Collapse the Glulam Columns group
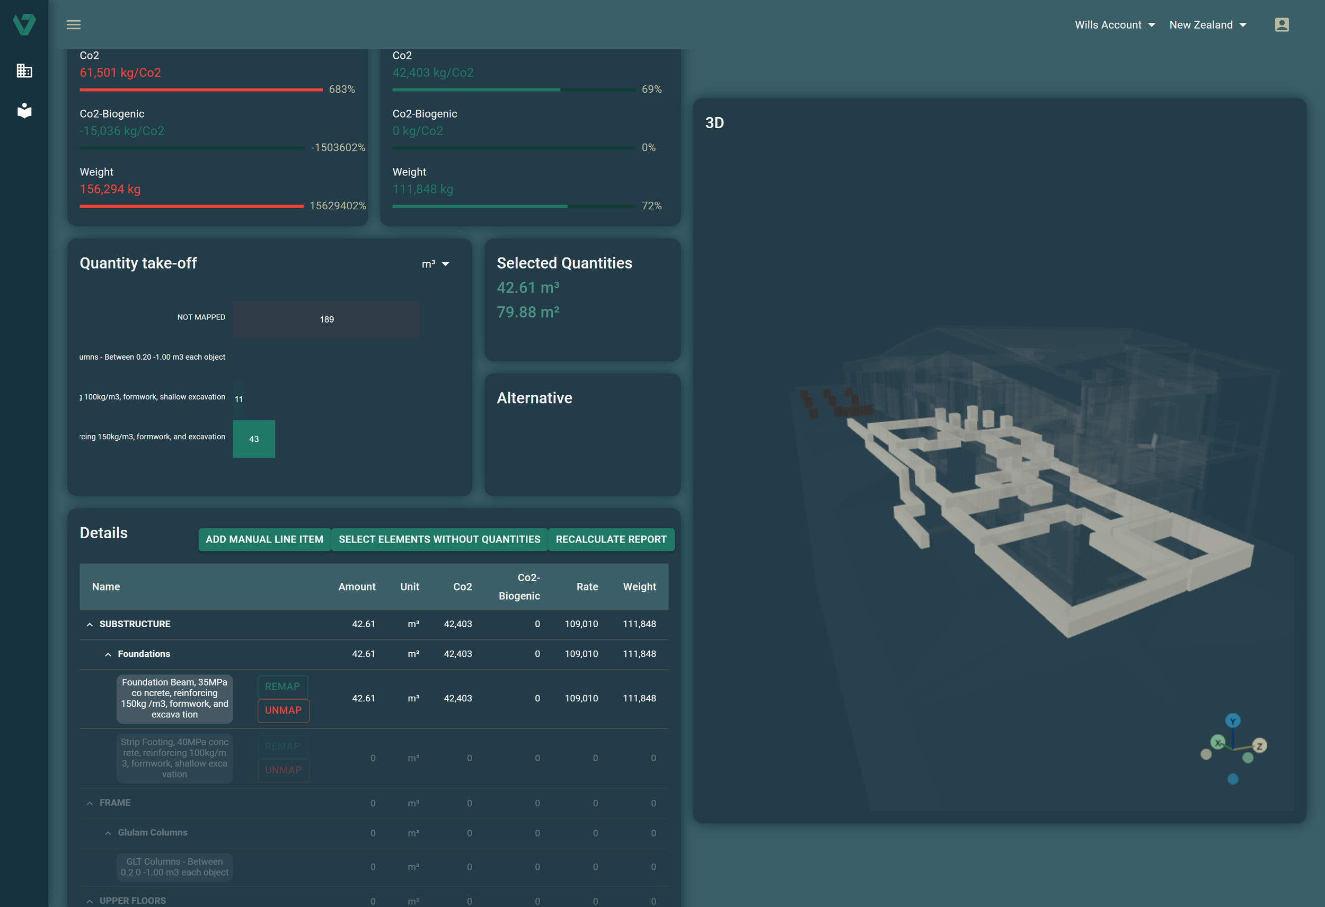 pos(108,833)
